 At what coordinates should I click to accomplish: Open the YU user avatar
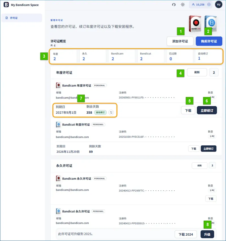(x=219, y=5)
